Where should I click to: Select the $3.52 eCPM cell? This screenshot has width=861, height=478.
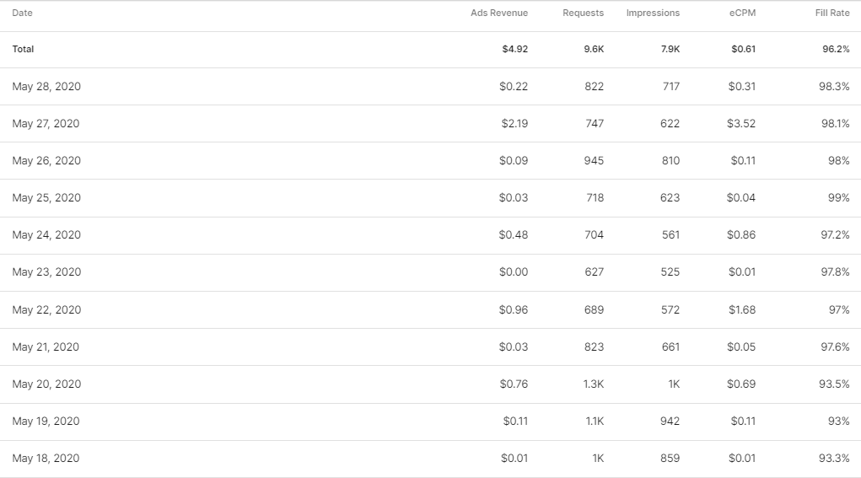[x=741, y=124]
